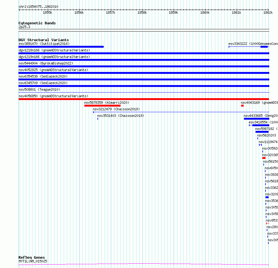Open the nsv1119474 variant label
Viewport: 278px width, 268px height.
click(268, 142)
